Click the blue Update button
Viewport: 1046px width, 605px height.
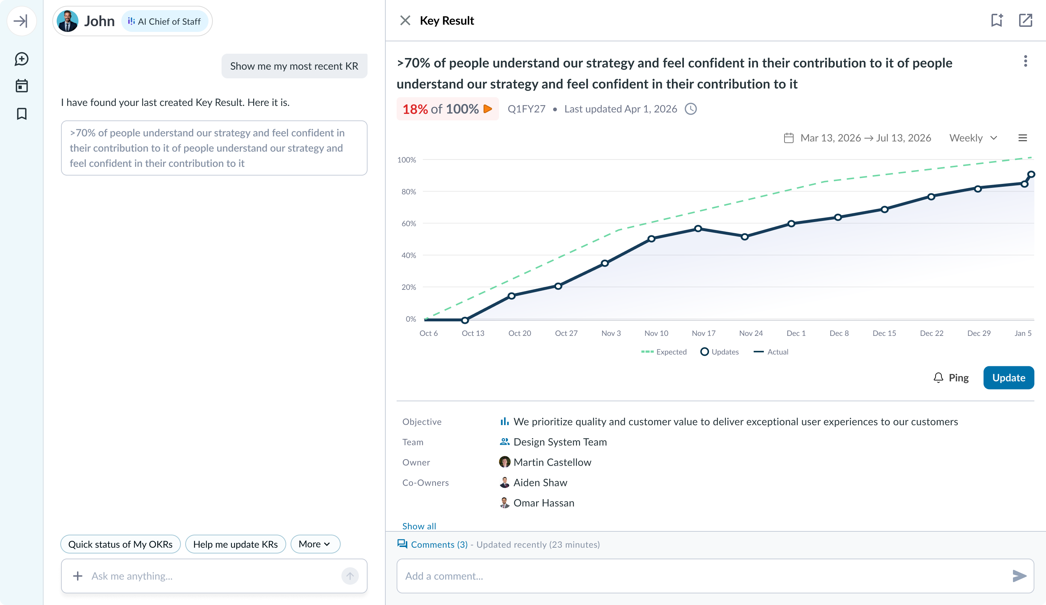tap(1008, 378)
